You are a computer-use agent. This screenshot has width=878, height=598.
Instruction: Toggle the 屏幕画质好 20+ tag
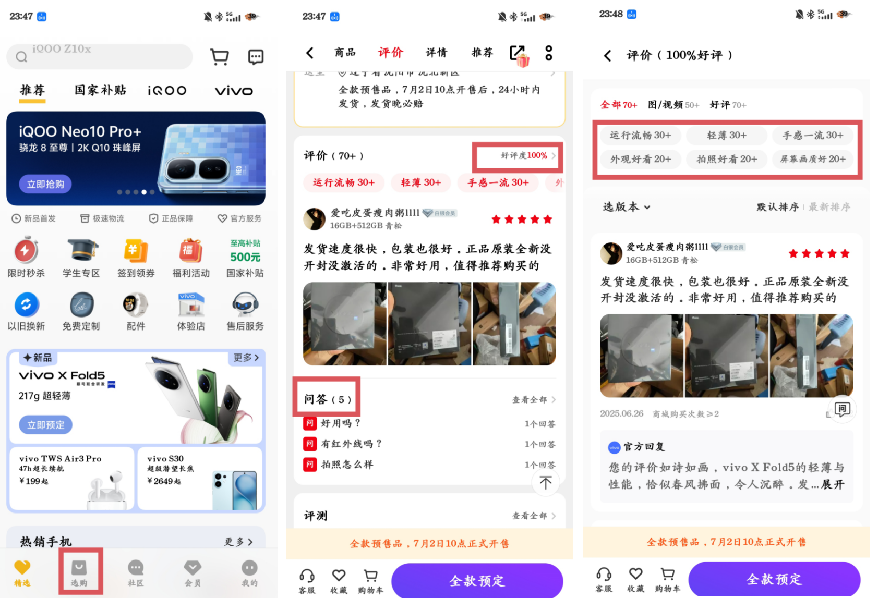click(813, 159)
